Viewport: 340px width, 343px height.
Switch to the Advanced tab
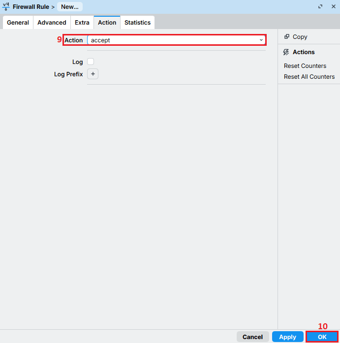tap(52, 23)
